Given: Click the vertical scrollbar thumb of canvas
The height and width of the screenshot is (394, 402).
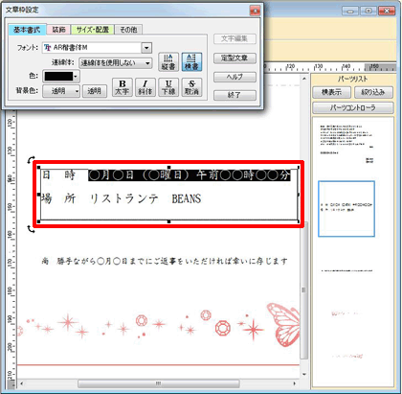Looking at the screenshot, I should (303, 290).
